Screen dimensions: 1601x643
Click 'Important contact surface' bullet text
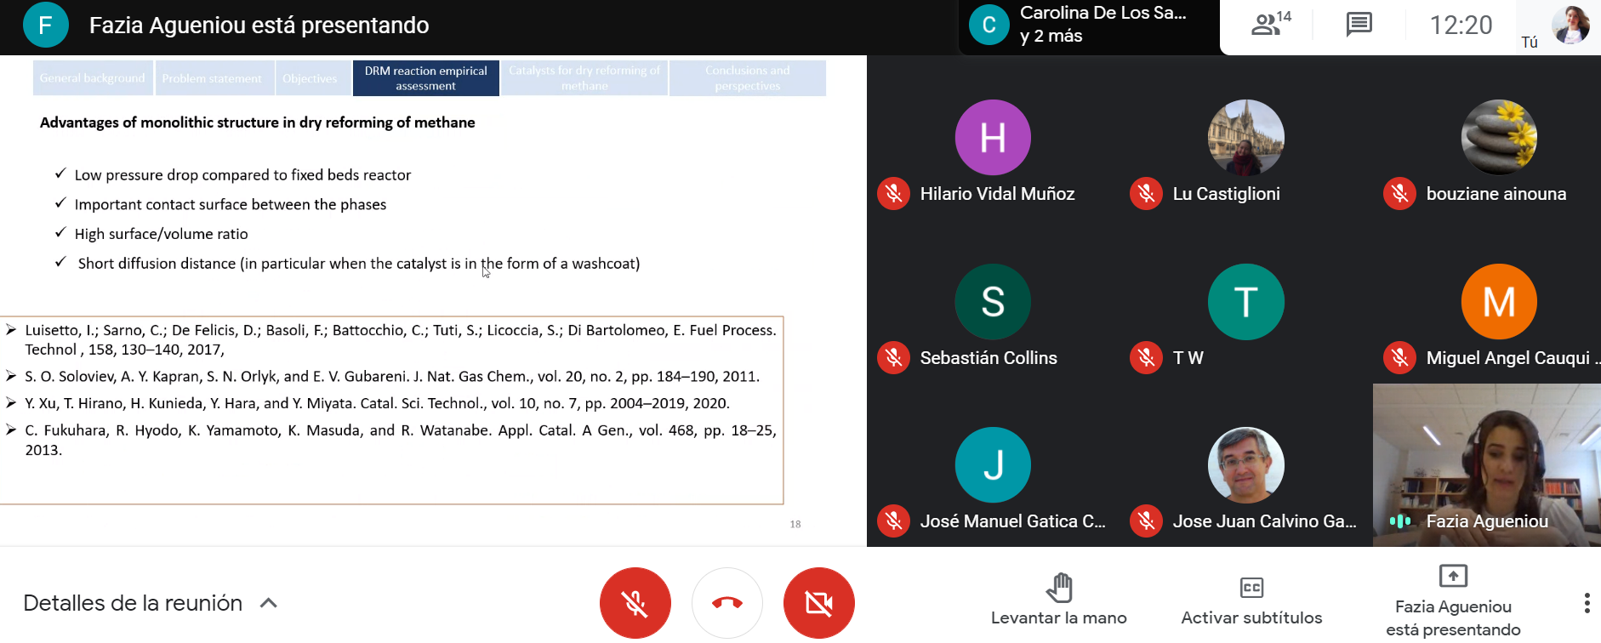[231, 204]
